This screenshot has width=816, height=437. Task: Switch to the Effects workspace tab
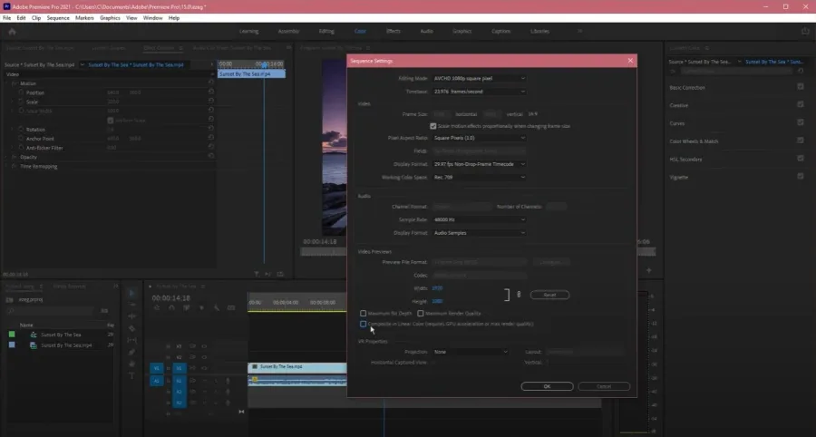pyautogui.click(x=393, y=31)
